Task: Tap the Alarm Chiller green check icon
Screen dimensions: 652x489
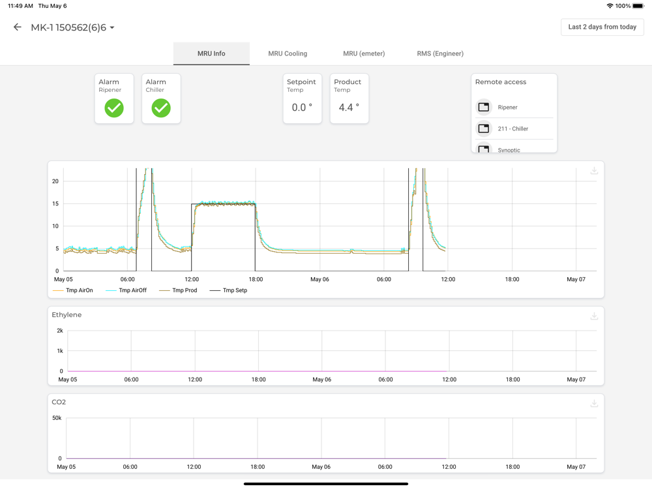Action: 161,108
